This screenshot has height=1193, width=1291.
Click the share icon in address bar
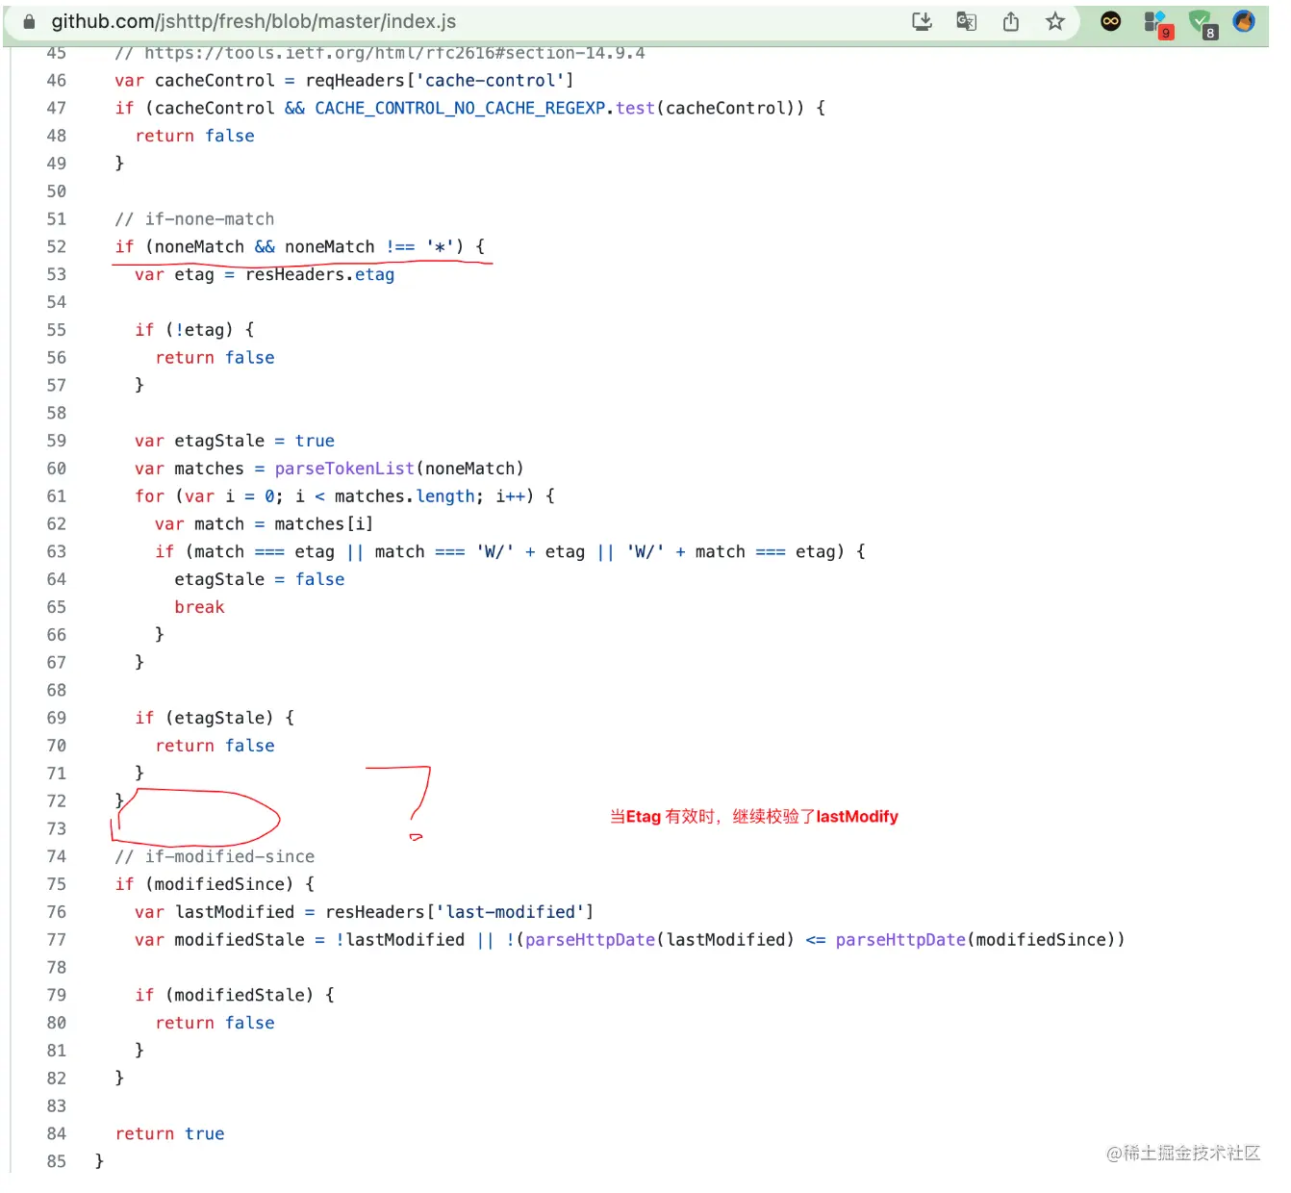tap(1010, 21)
